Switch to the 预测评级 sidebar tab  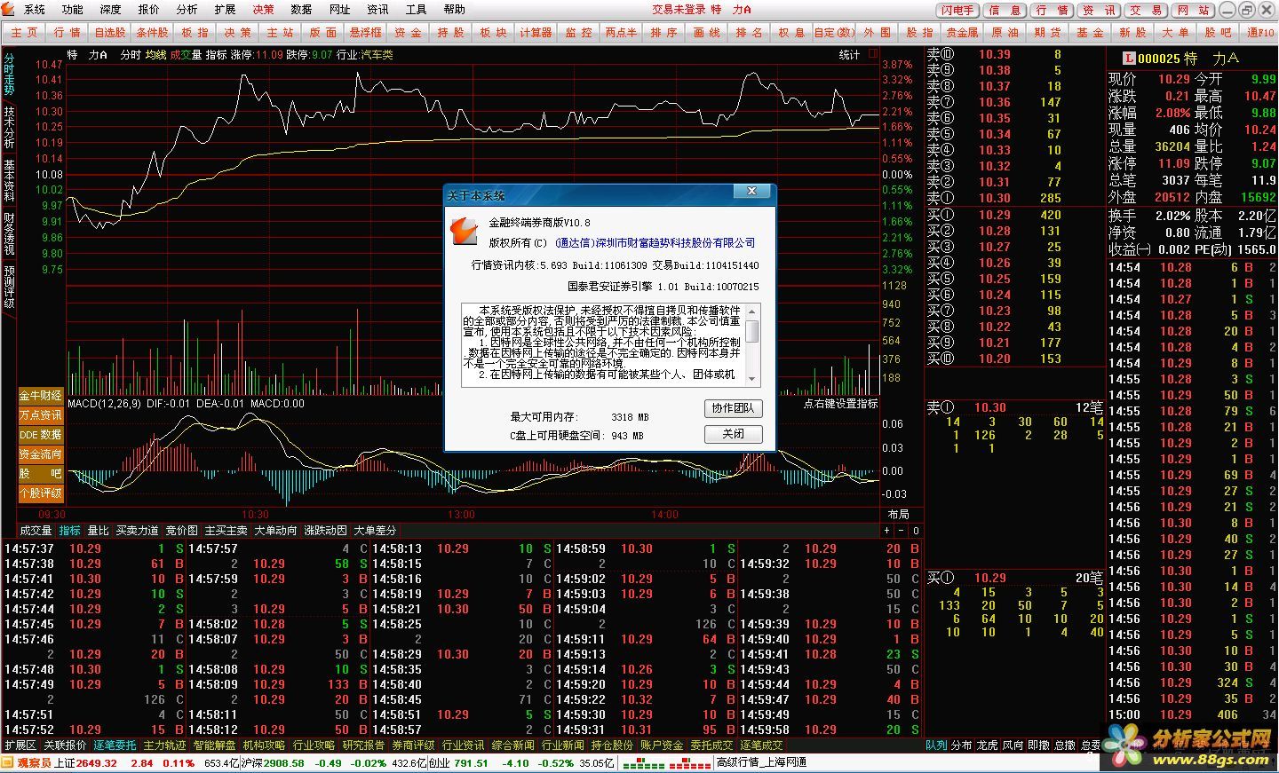tap(9, 287)
